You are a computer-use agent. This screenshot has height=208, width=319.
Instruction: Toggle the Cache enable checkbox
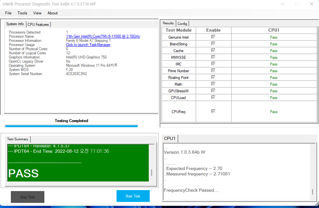click(213, 50)
